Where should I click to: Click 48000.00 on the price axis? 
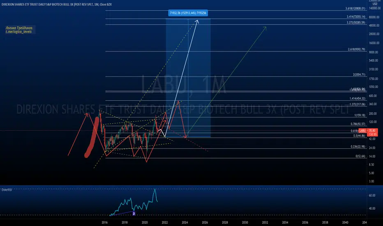(x=374, y=25)
